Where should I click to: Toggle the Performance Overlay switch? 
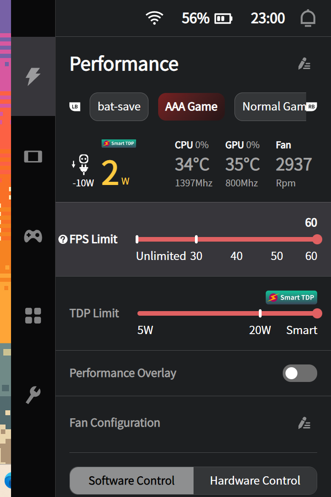click(x=300, y=373)
